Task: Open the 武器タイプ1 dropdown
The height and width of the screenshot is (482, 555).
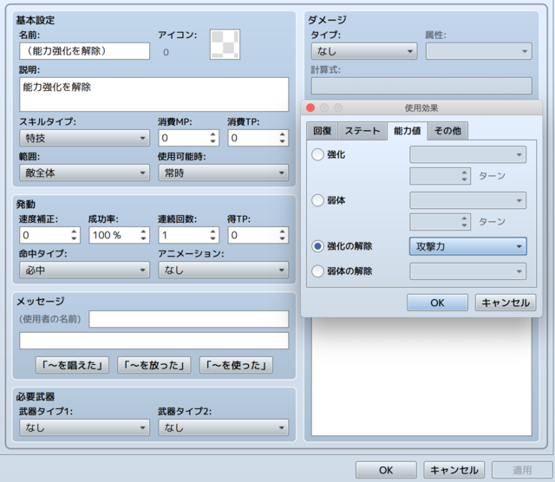Action: pos(85,427)
